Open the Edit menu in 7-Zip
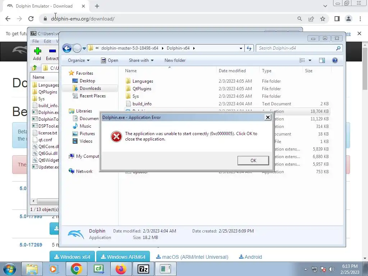The image size is (368, 276). click(47, 41)
